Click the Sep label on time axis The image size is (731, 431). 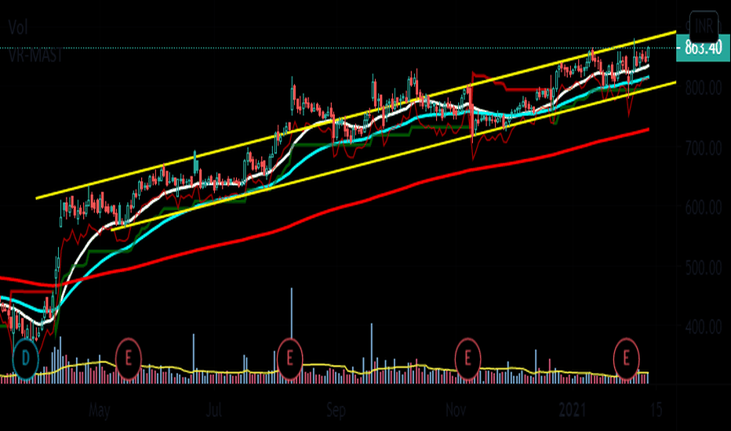336,411
